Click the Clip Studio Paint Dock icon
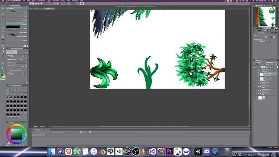 click(110, 151)
